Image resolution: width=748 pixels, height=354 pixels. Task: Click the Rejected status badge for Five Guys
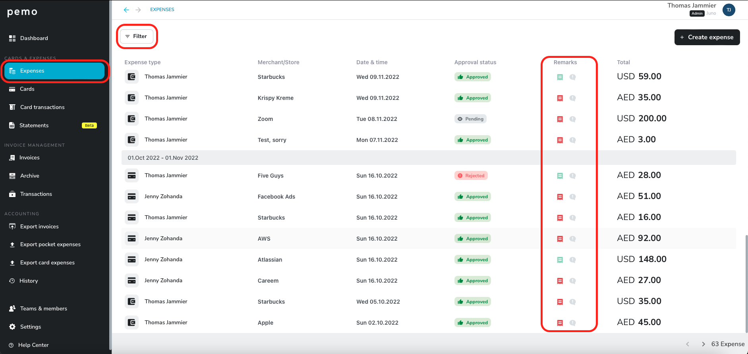click(x=471, y=176)
